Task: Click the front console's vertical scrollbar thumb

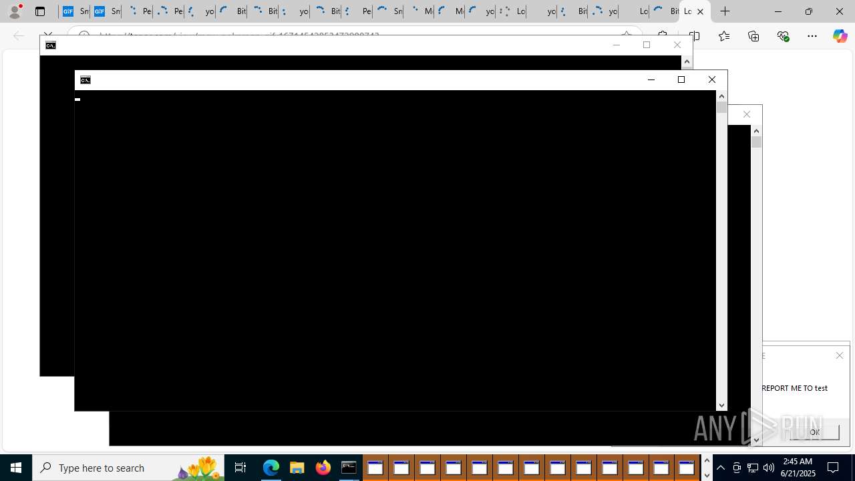Action: 721,107
